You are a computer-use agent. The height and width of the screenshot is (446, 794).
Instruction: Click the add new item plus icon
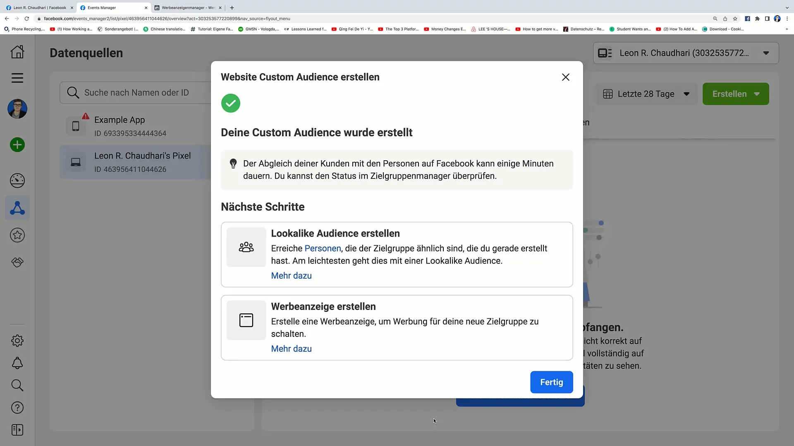17,145
